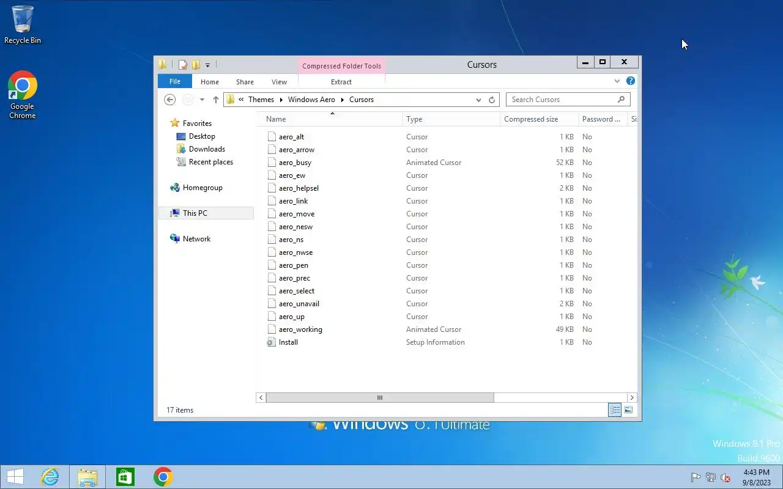Switch to the Share ribbon tab

tap(245, 82)
